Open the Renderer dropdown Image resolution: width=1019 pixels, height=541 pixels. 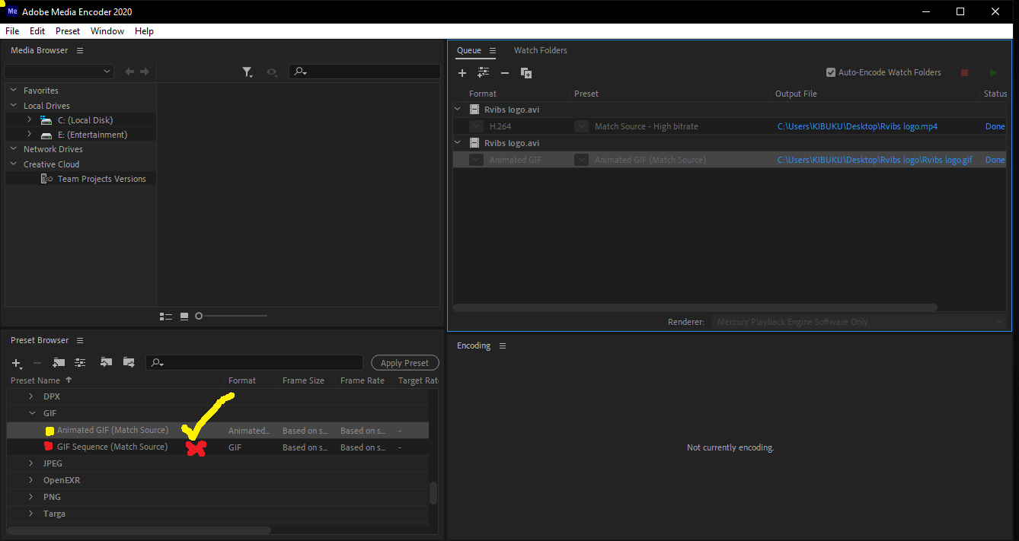(x=858, y=322)
